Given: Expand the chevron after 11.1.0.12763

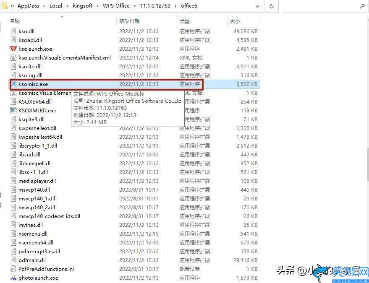Looking at the screenshot, I should tap(175, 6).
